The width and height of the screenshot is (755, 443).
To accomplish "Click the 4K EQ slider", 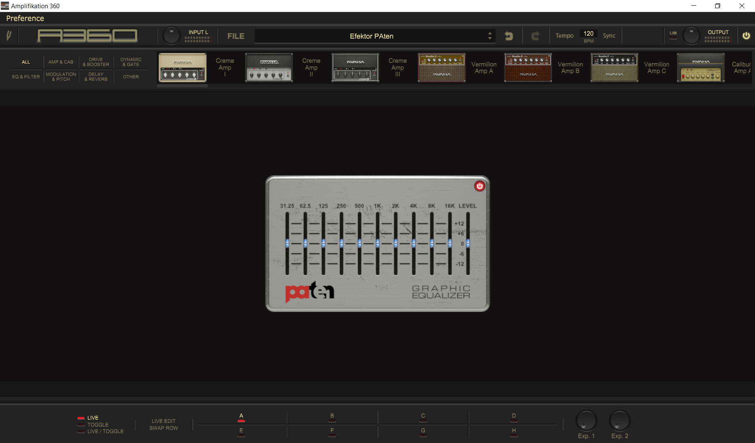I will coord(413,243).
